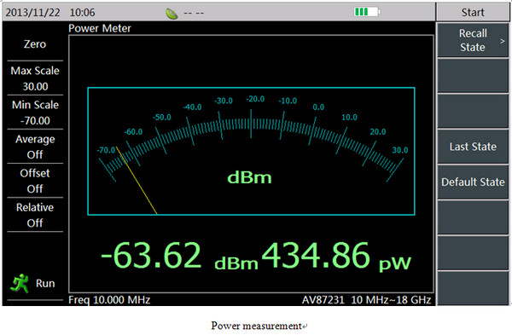Expand the Recall State submenu arrow
Screen dimensions: 512x335
(503, 41)
